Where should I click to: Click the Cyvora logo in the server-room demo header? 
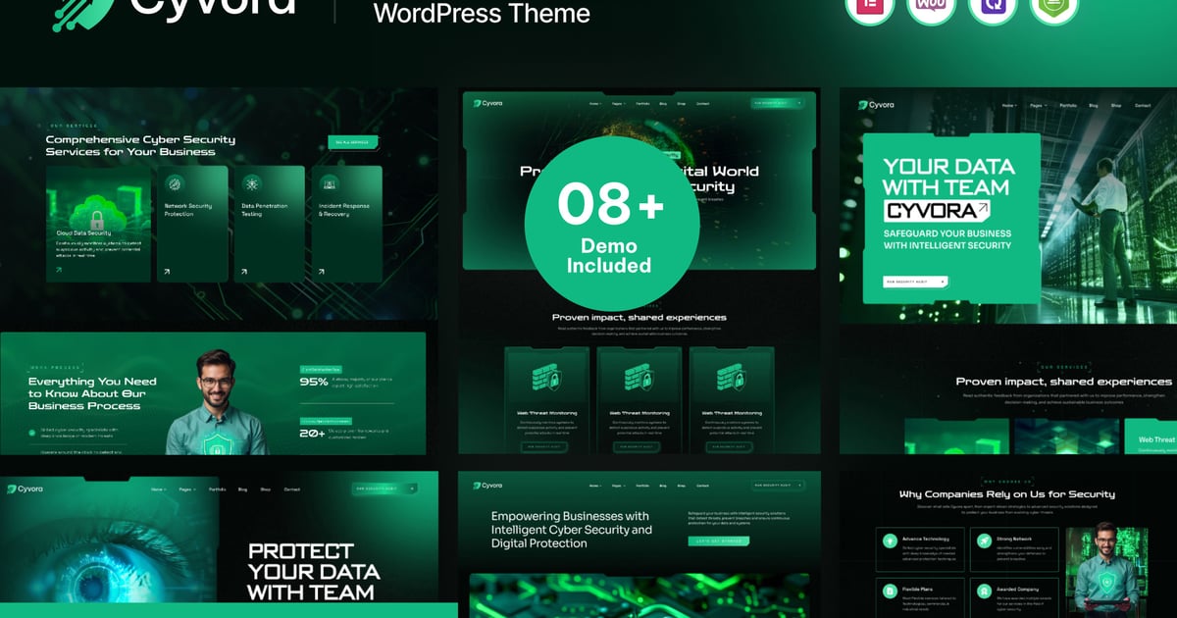coord(876,105)
